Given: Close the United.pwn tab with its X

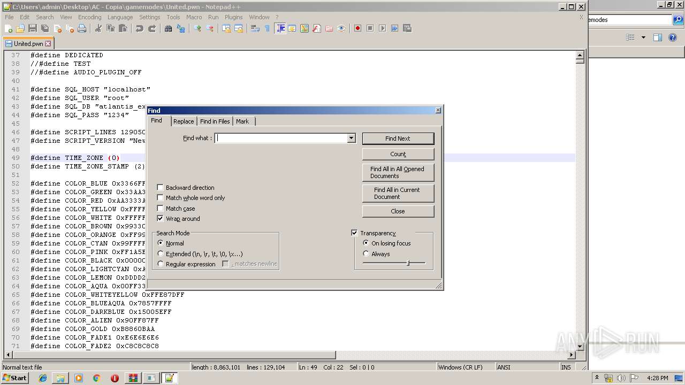Looking at the screenshot, I should 48,44.
